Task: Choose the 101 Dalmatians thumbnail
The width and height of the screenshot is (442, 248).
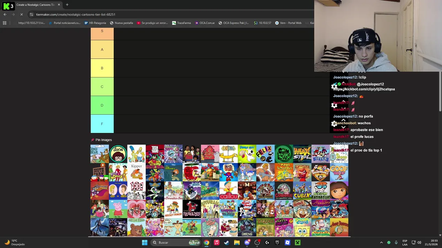Action: pos(136,190)
